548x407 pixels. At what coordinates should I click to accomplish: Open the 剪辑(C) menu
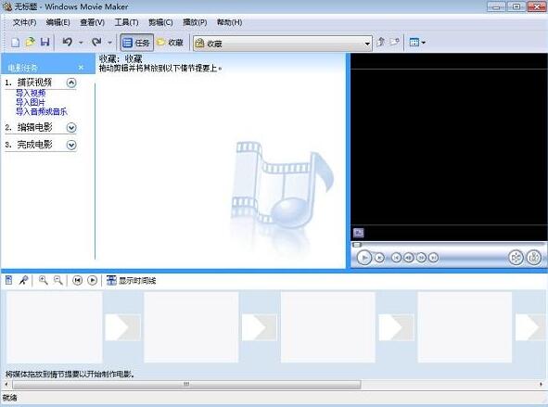click(x=160, y=22)
